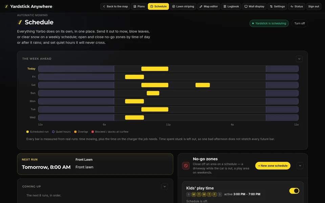Screen dimensions: 325x203
Task: Open the Map editor
Action: coord(209,6)
